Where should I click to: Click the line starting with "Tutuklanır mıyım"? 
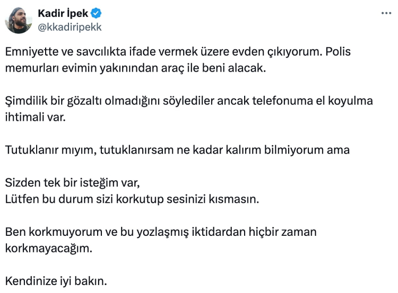pyautogui.click(x=177, y=149)
